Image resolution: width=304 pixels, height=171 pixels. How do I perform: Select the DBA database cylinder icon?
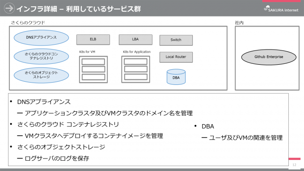pos(176,77)
